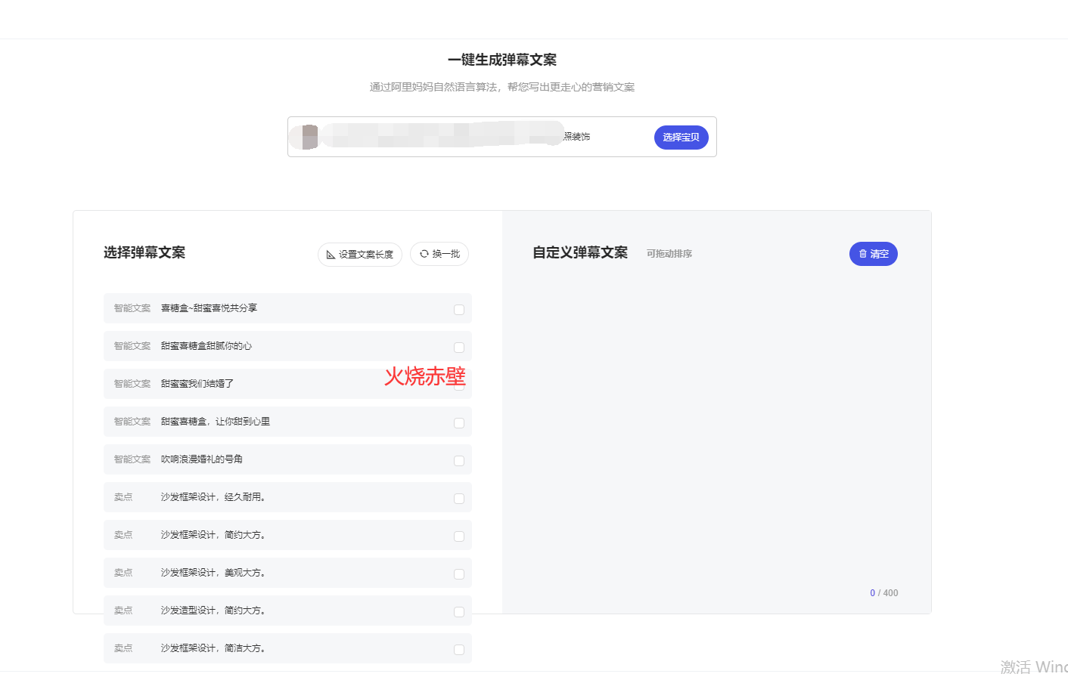
Task: Click the 清空 button
Action: click(874, 254)
